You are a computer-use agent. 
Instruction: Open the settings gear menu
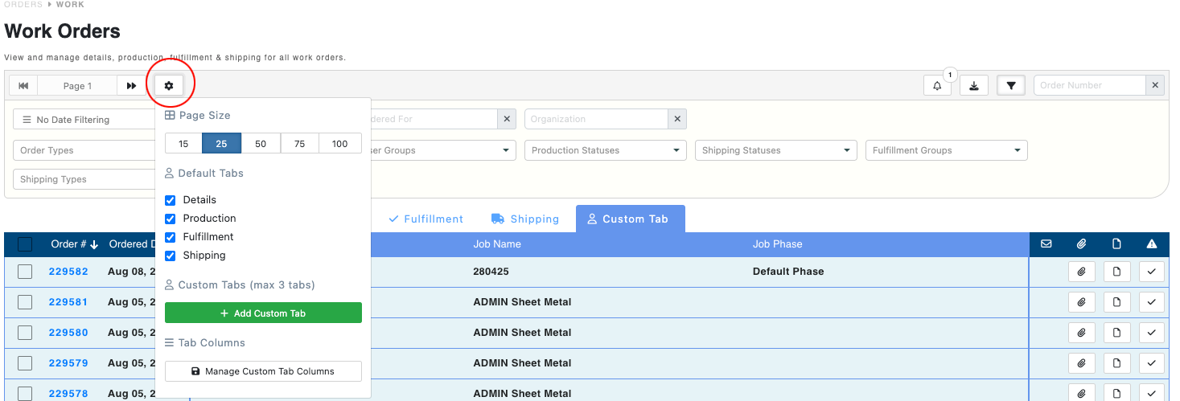click(x=169, y=85)
